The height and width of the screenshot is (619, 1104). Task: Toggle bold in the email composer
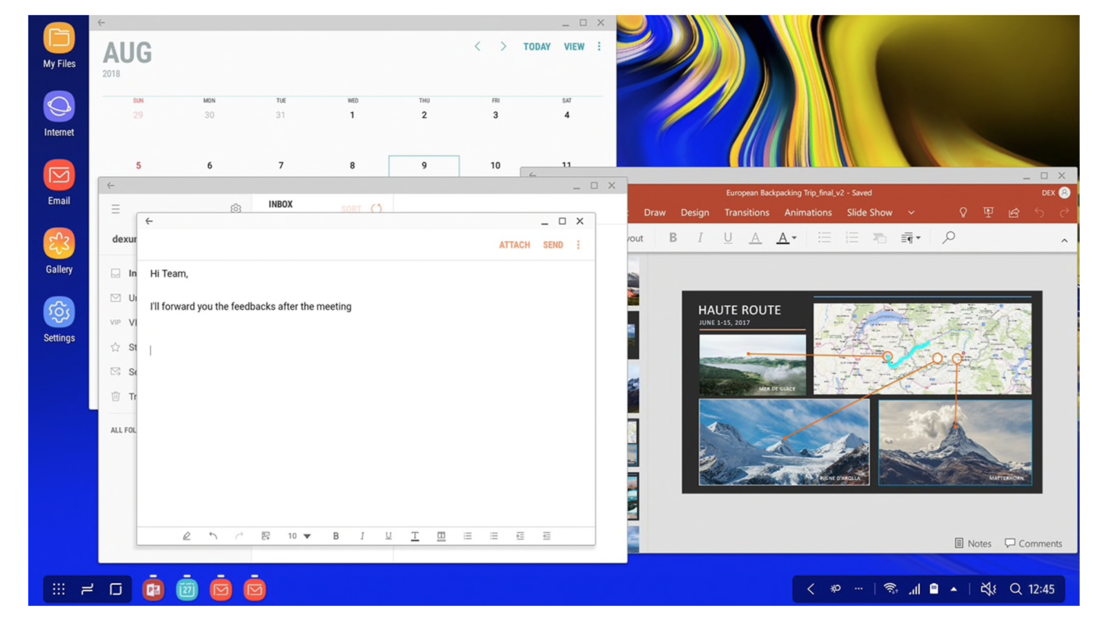(x=336, y=536)
